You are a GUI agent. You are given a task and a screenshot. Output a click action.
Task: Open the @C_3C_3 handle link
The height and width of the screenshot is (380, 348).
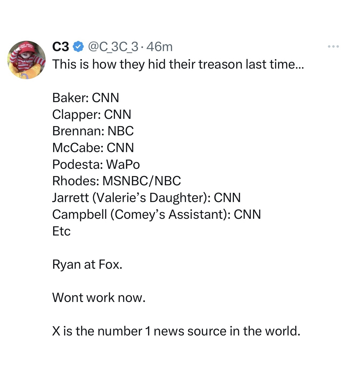pos(113,47)
